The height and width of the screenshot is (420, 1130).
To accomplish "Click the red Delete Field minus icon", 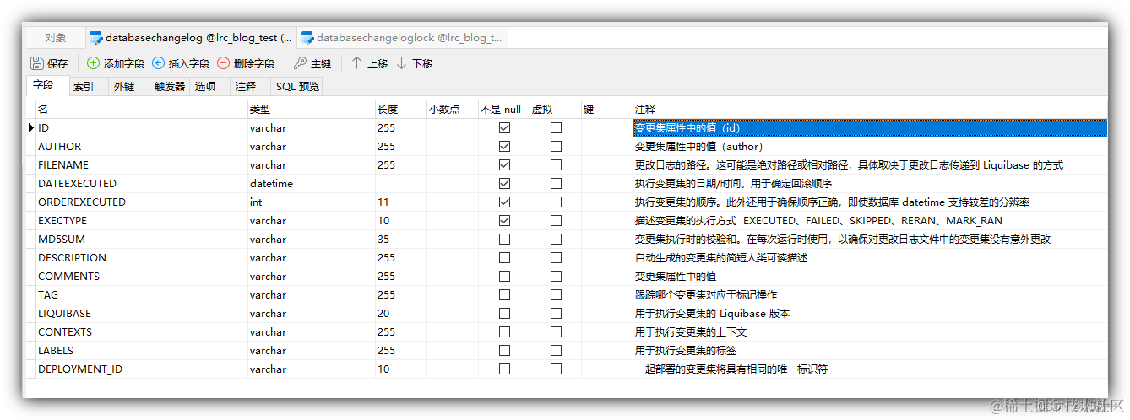I will [223, 63].
